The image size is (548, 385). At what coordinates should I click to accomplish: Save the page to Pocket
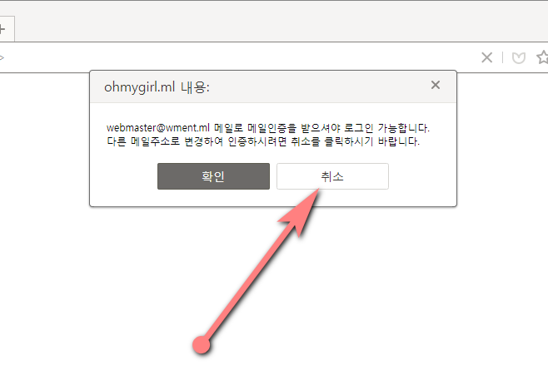pos(518,58)
